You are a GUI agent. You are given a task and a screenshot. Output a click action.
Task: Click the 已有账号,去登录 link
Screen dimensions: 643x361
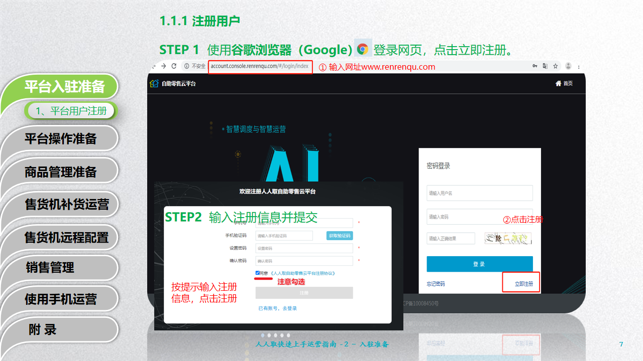[277, 308]
